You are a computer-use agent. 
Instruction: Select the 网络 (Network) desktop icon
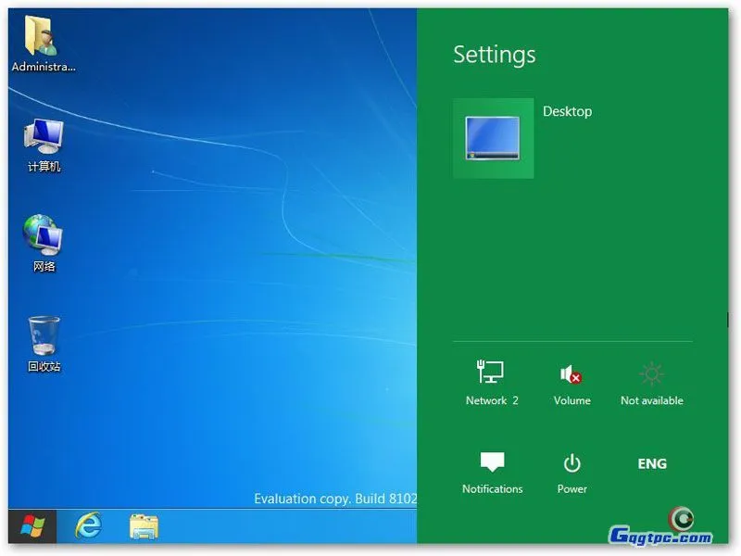[44, 236]
